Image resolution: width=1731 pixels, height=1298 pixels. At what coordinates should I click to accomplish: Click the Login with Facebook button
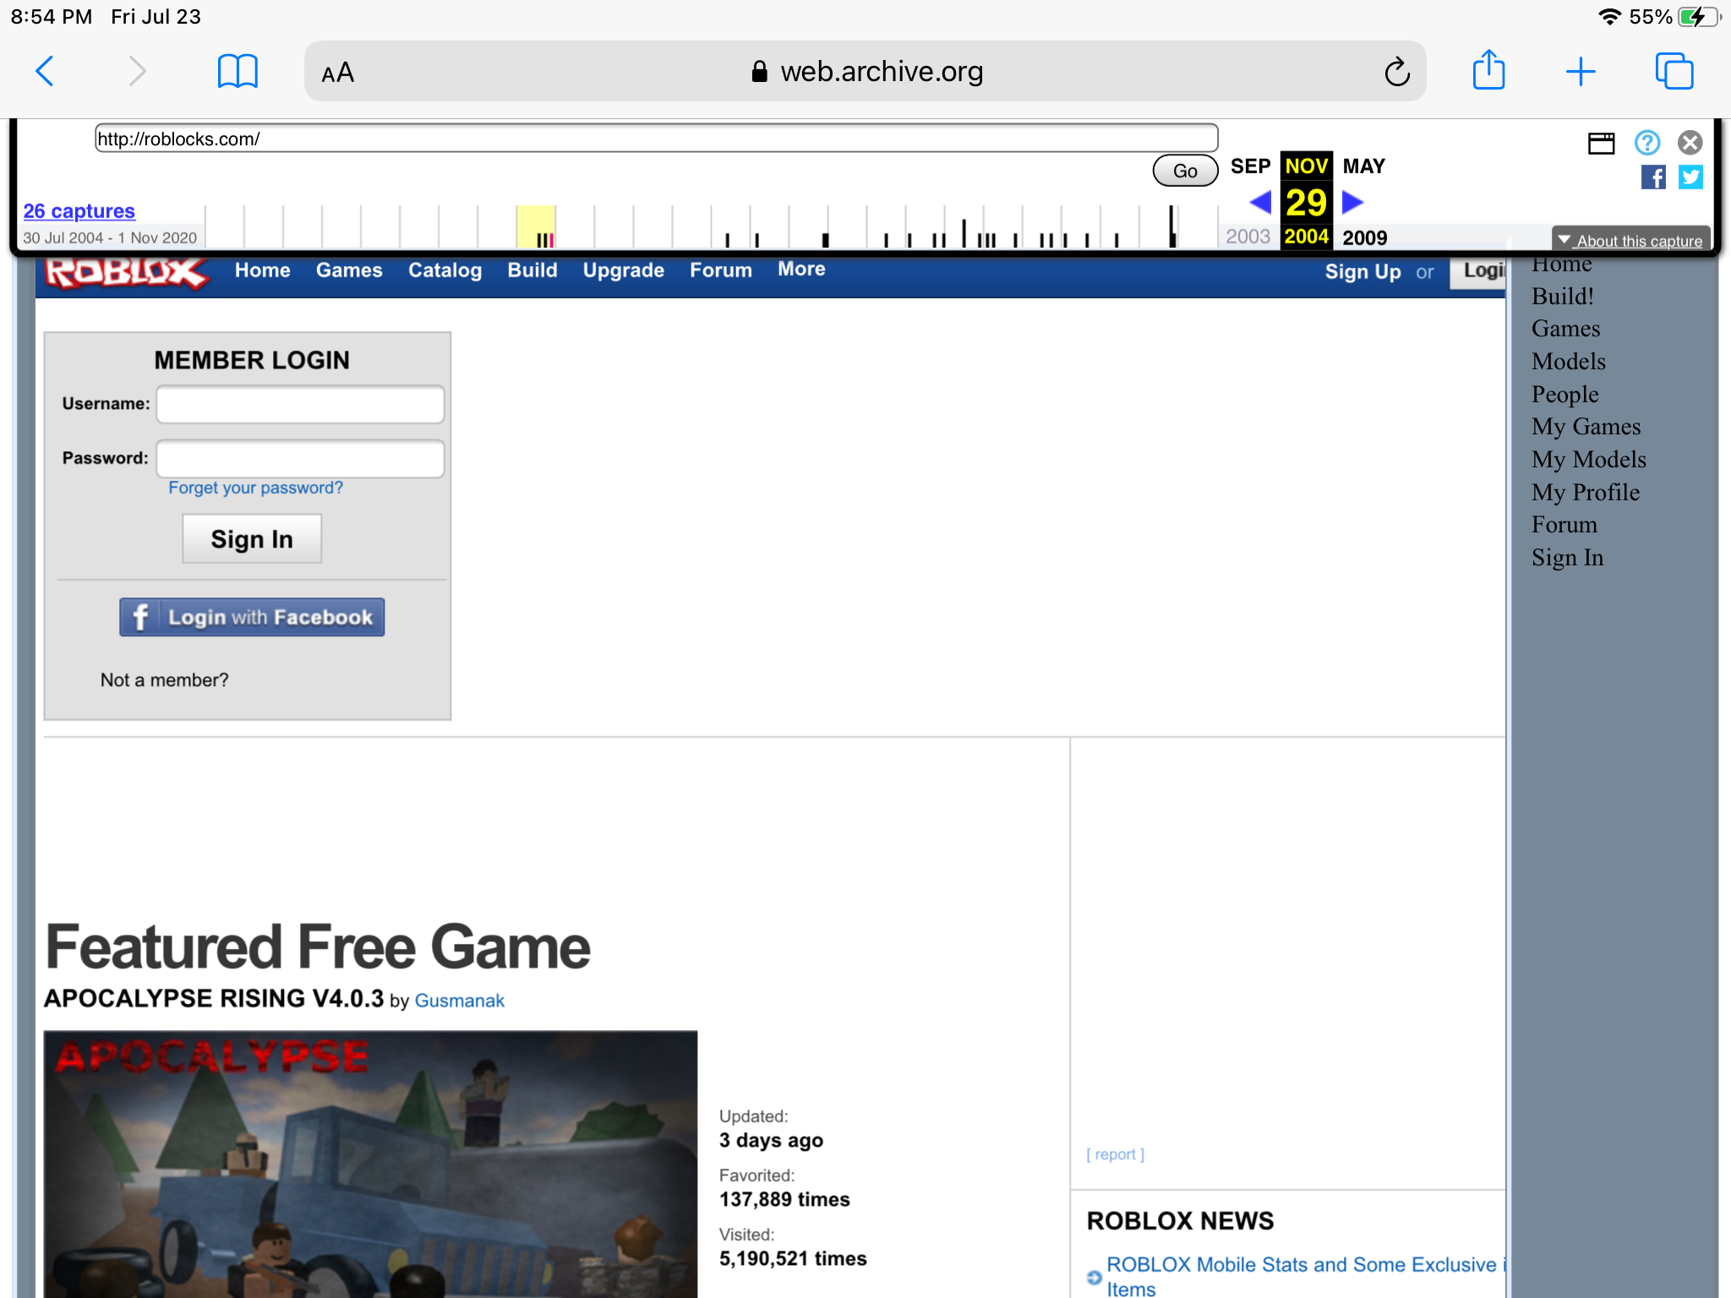coord(251,618)
